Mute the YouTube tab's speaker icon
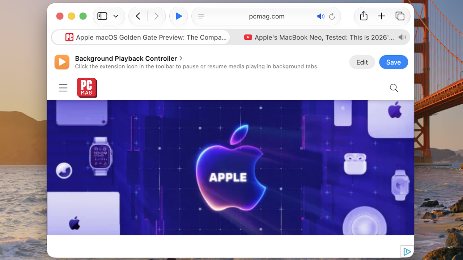Image resolution: width=463 pixels, height=260 pixels. (x=402, y=37)
